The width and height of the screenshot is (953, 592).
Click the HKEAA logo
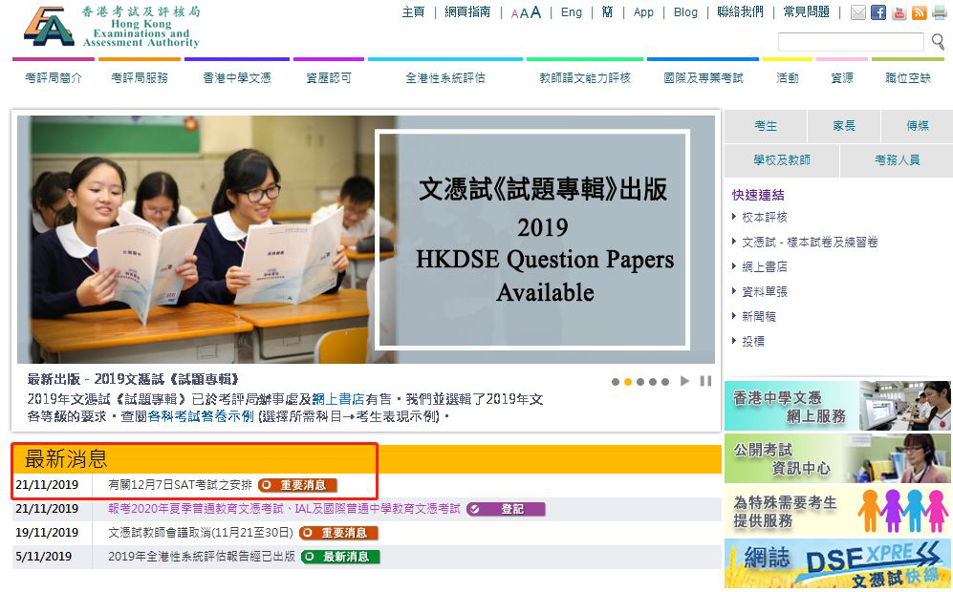tap(112, 27)
